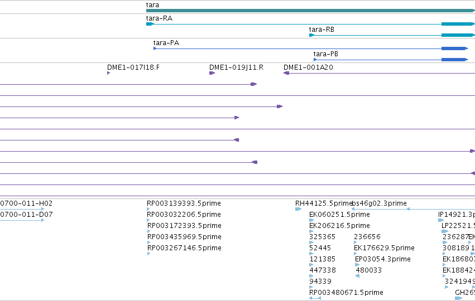The image size is (475, 301).
Task: Select EST RP003435969.5prime
Action: [x=148, y=242]
